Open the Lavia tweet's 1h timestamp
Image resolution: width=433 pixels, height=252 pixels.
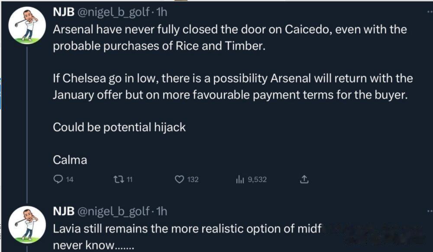(162, 211)
